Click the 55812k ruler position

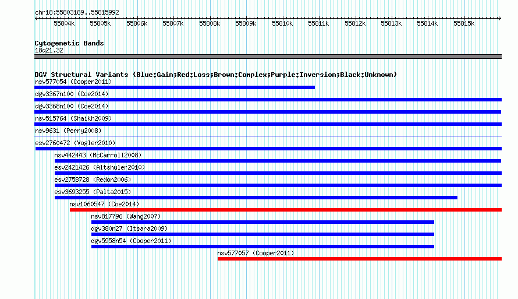pyautogui.click(x=355, y=23)
